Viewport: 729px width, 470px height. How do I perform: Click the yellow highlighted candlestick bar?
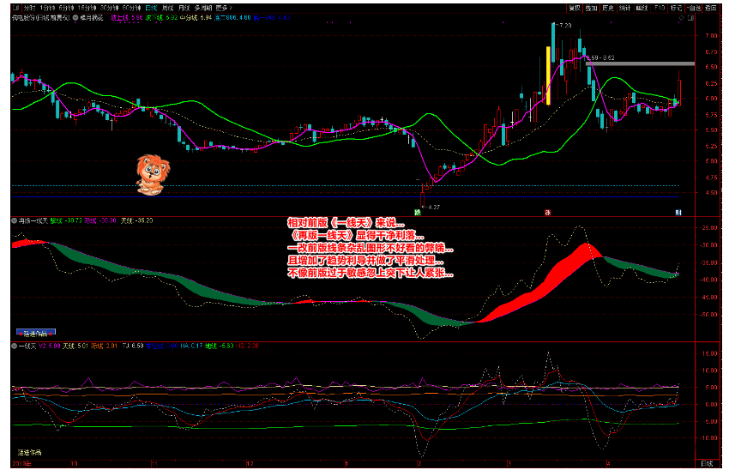click(x=548, y=75)
